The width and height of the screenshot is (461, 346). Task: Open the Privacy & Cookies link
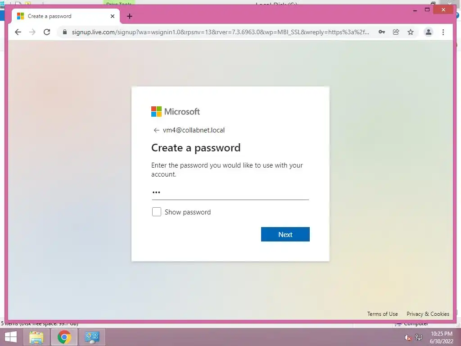[x=428, y=314]
